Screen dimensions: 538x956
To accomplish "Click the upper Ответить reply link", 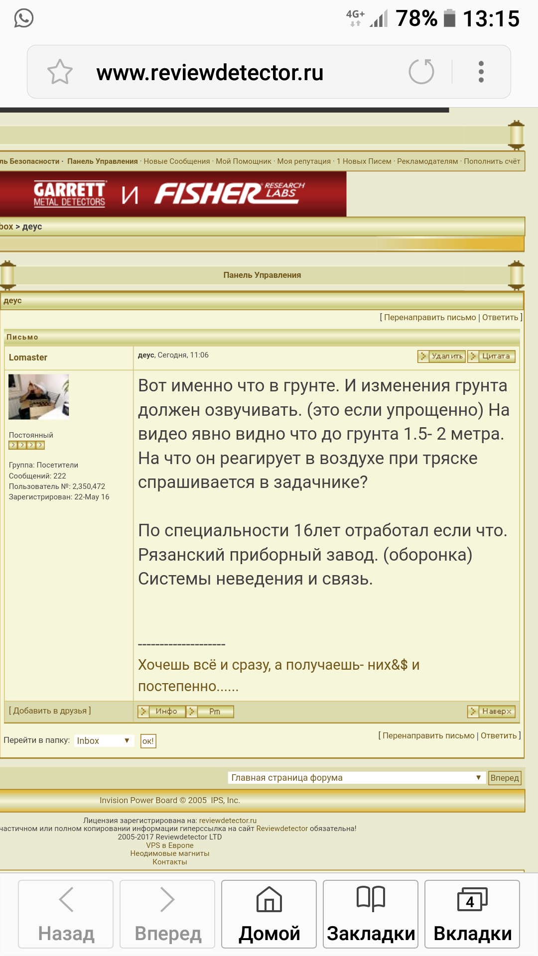I will click(x=500, y=317).
